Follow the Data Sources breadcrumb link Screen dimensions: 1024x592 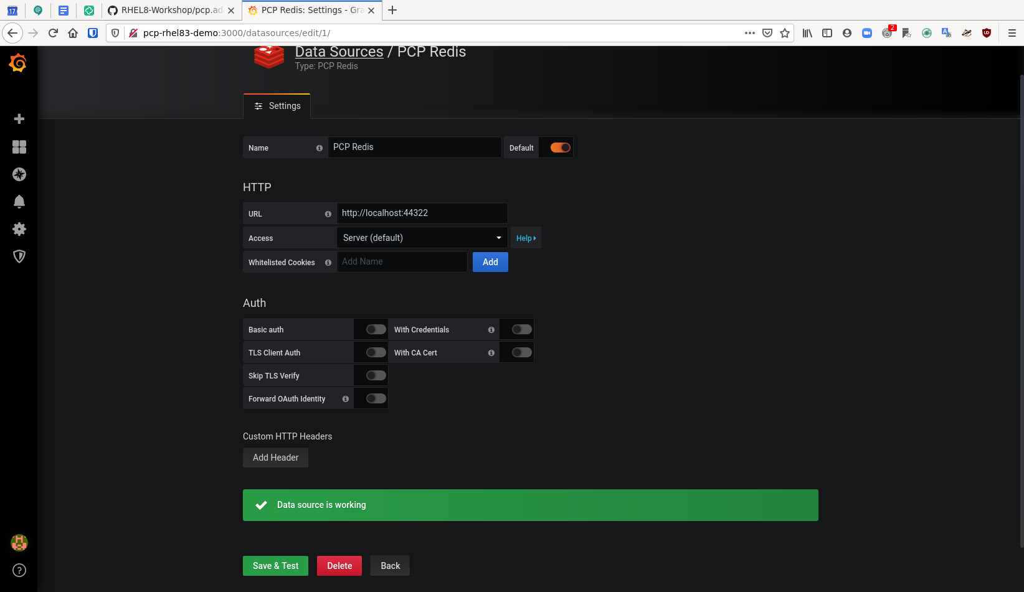tap(339, 52)
